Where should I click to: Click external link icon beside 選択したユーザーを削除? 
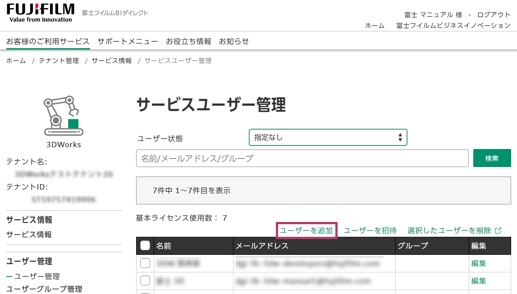click(498, 231)
